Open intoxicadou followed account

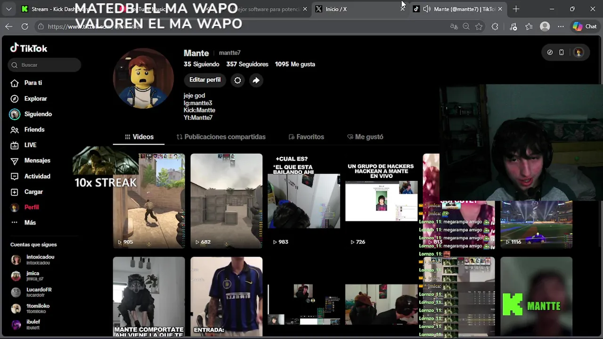coord(40,259)
